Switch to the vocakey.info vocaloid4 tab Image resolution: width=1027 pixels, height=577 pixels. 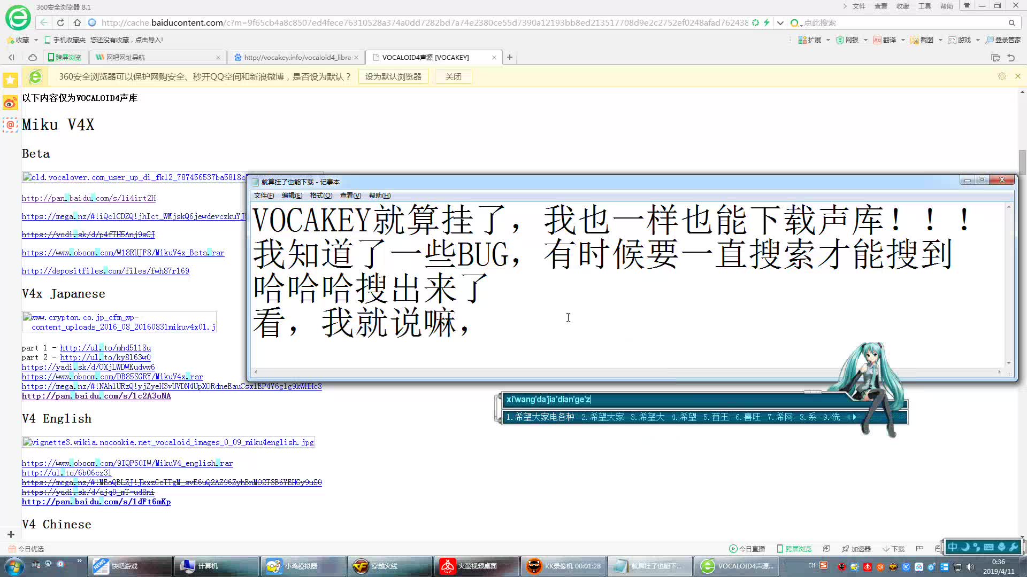tap(296, 57)
